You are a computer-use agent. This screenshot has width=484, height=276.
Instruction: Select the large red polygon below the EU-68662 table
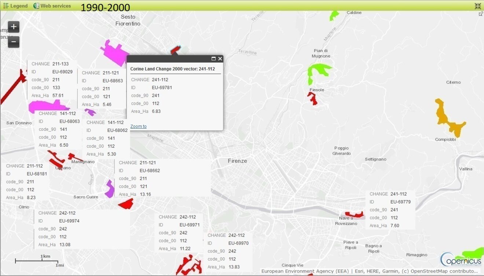pyautogui.click(x=126, y=204)
